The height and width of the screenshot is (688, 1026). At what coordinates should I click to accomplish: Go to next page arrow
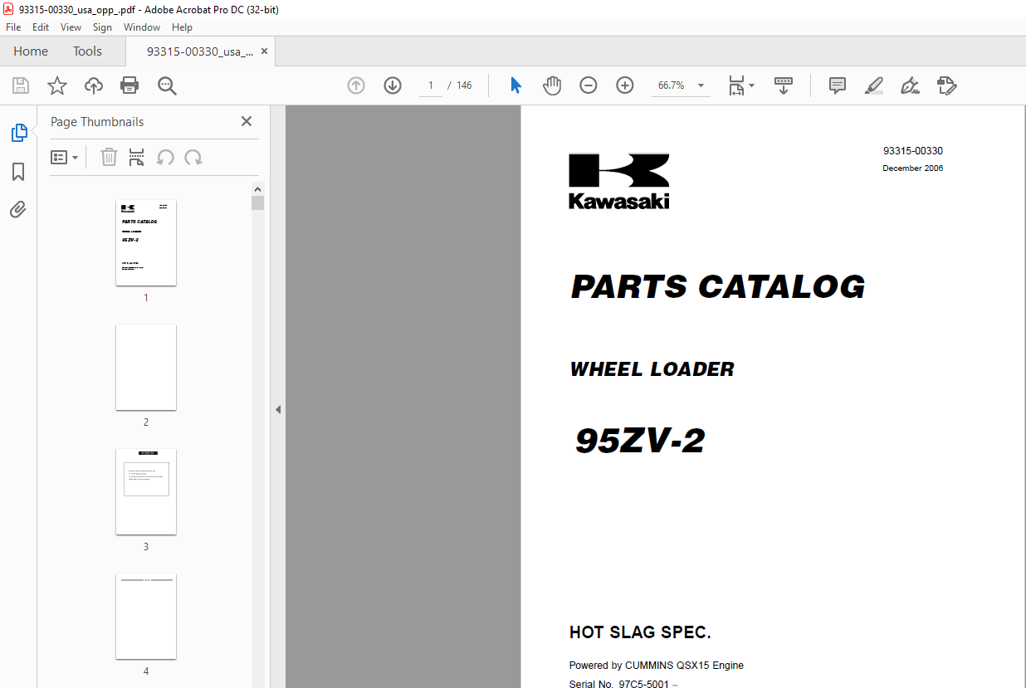pyautogui.click(x=393, y=85)
